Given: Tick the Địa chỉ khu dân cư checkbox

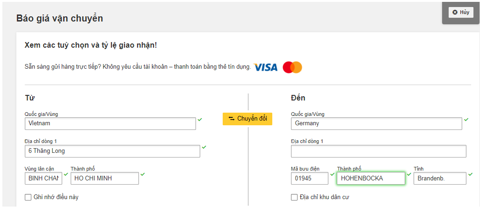Looking at the screenshot, I should tap(294, 197).
